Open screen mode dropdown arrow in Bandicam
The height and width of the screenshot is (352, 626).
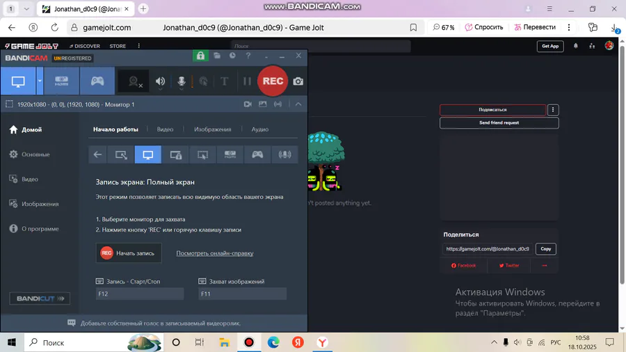(40, 81)
